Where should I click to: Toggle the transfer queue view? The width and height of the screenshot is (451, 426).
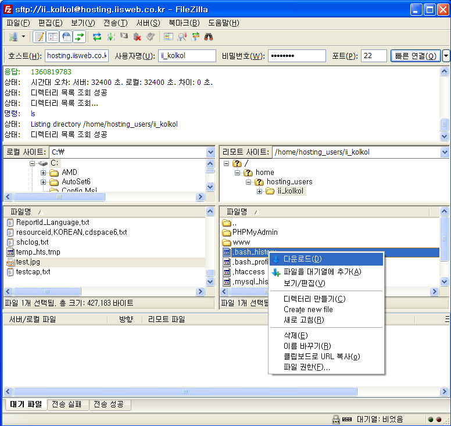pos(80,37)
